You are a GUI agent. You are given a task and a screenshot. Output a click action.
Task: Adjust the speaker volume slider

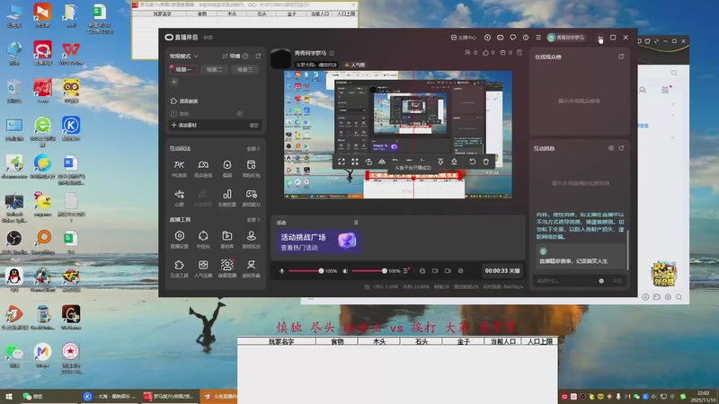coord(368,271)
